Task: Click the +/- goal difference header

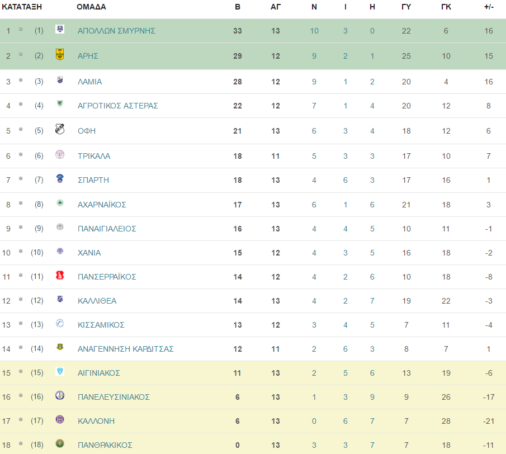Action: (x=489, y=7)
